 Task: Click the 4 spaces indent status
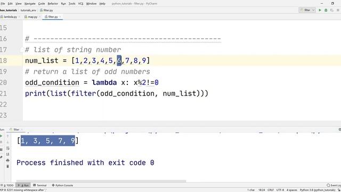[x=291, y=190]
